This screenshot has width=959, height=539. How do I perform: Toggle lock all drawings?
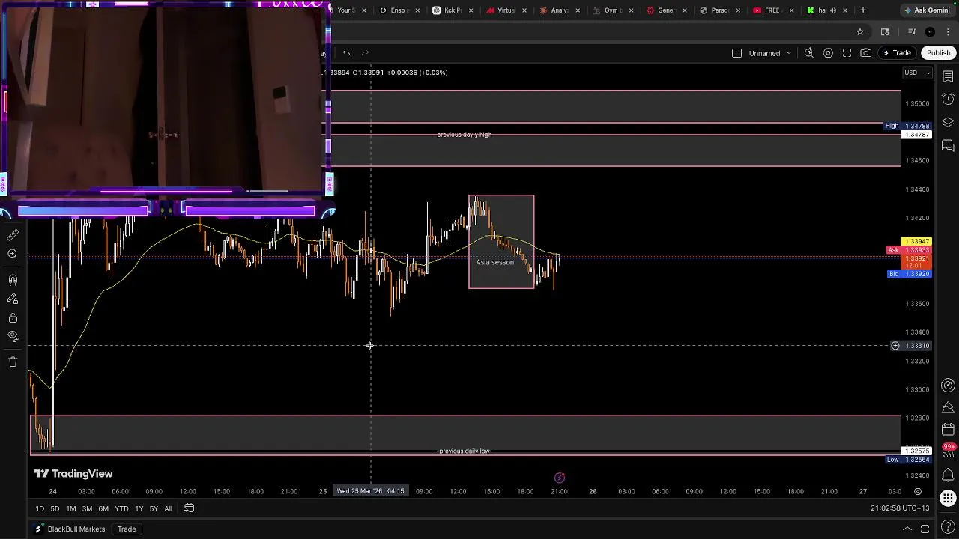(13, 318)
